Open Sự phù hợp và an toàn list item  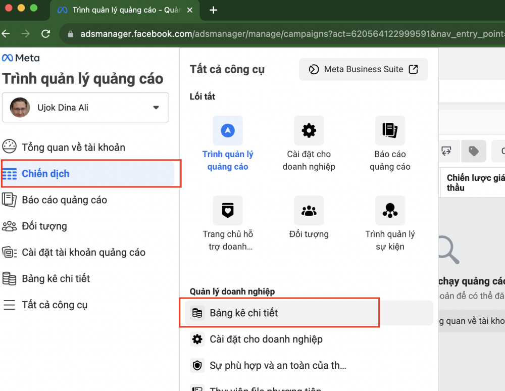tap(309, 365)
